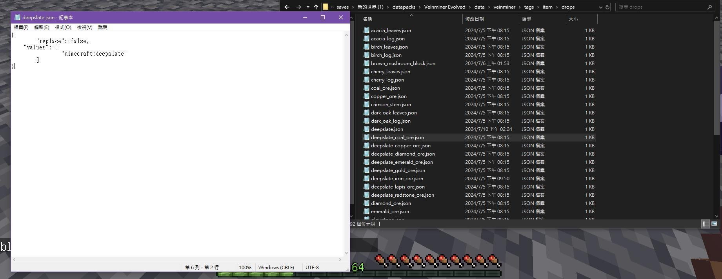The height and width of the screenshot is (279, 722).
Task: Open the 檢視(V) menu in Notepad
Action: pos(85,27)
